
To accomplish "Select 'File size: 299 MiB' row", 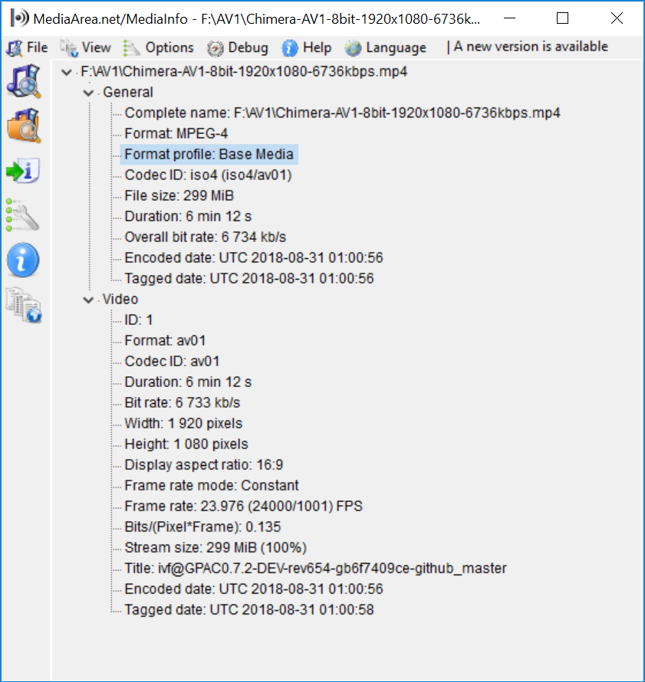I will 179,195.
